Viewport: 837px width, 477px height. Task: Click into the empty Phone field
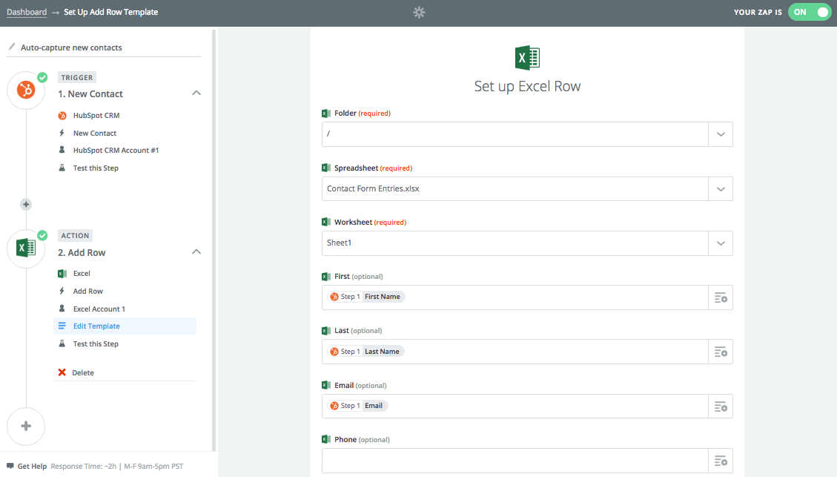[515, 461]
